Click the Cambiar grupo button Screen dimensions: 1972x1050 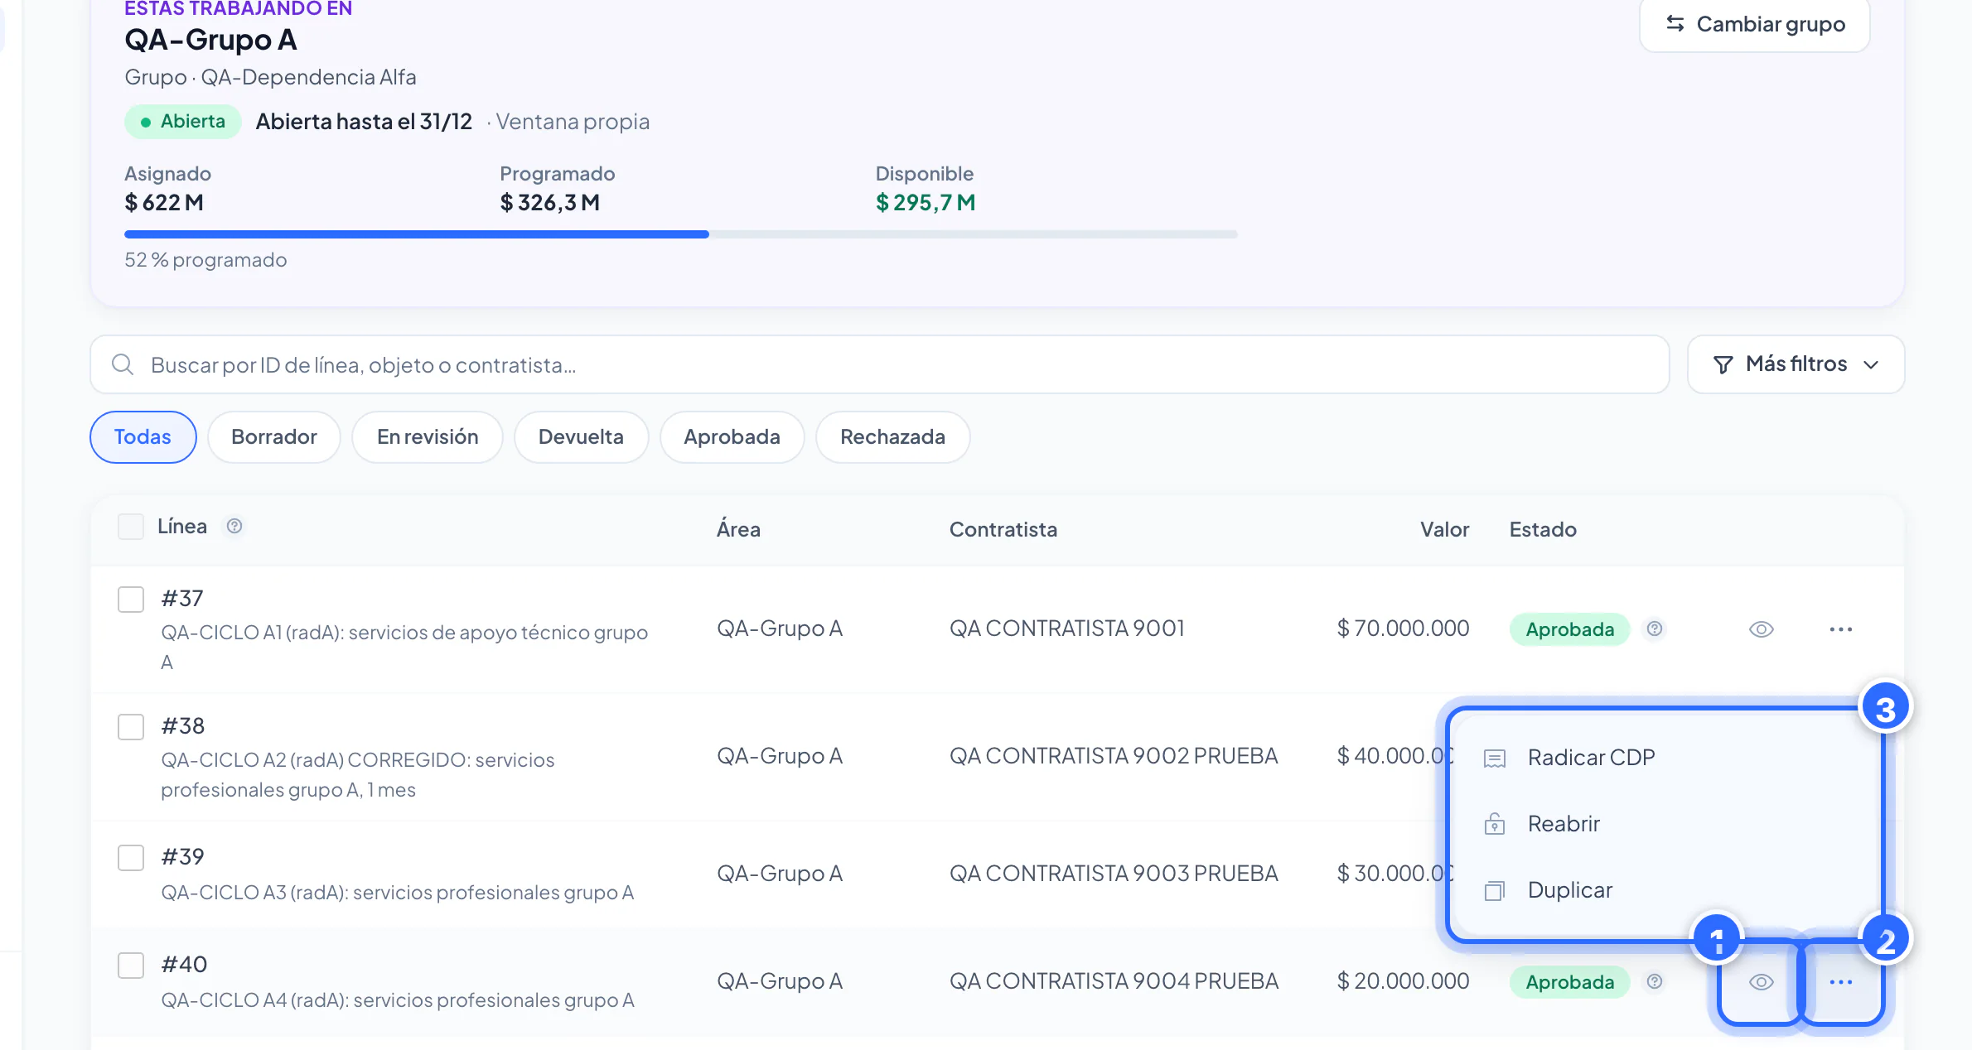tap(1755, 25)
